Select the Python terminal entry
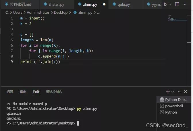 174,112
